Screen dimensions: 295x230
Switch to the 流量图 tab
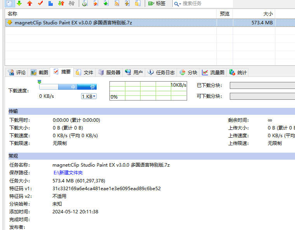coord(213,73)
